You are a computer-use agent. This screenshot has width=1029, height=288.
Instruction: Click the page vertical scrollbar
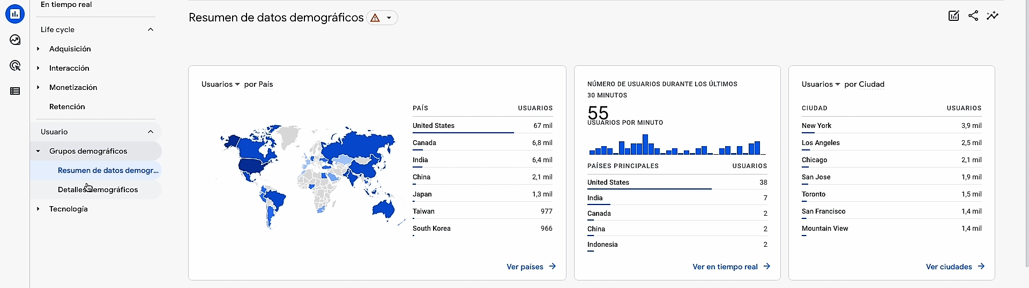(x=1026, y=134)
